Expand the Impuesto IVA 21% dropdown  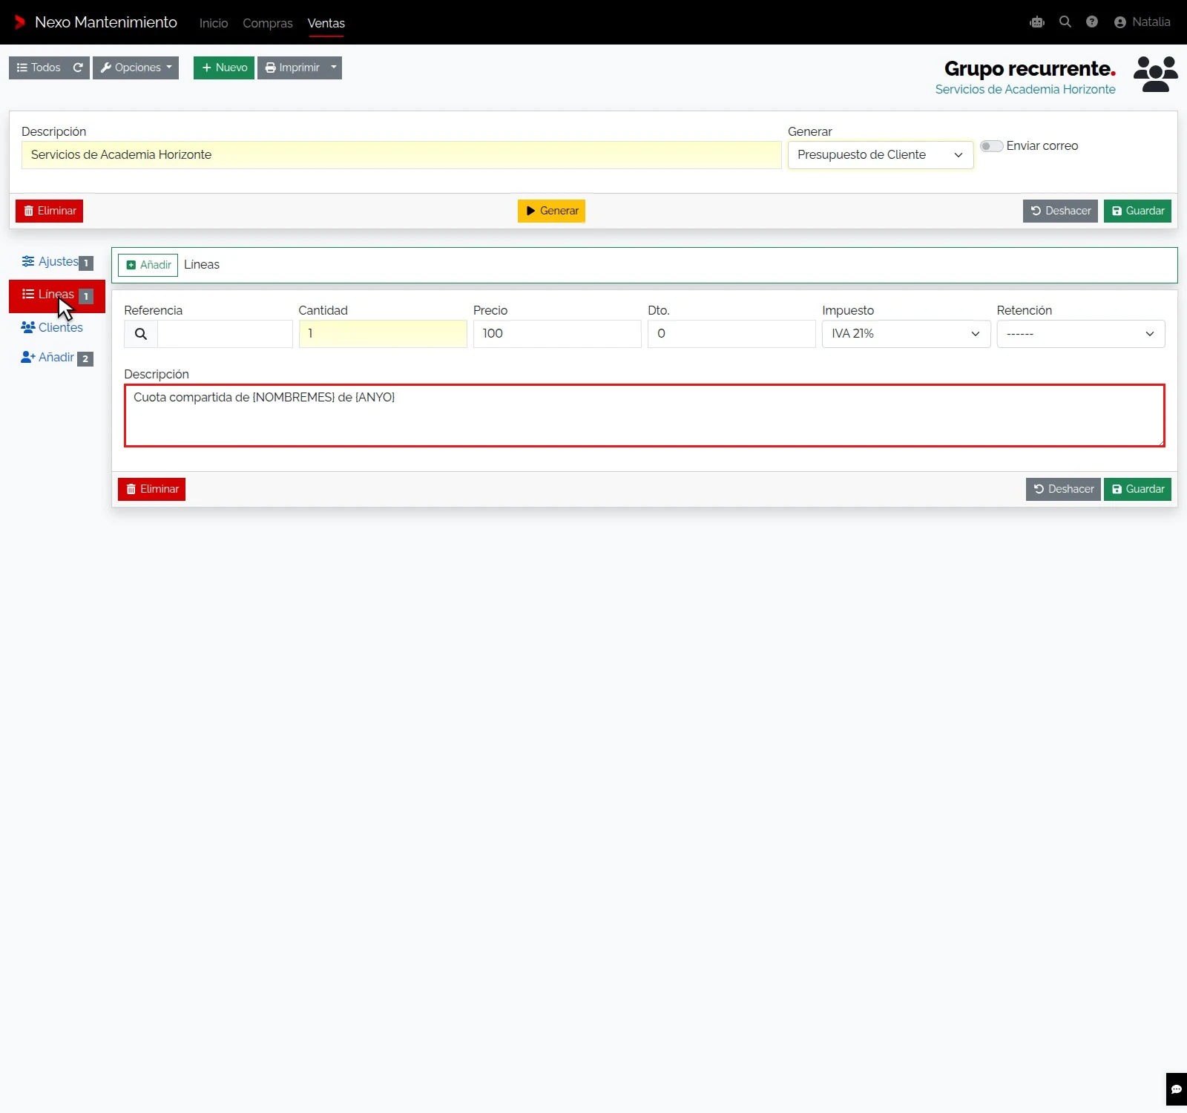pos(906,334)
